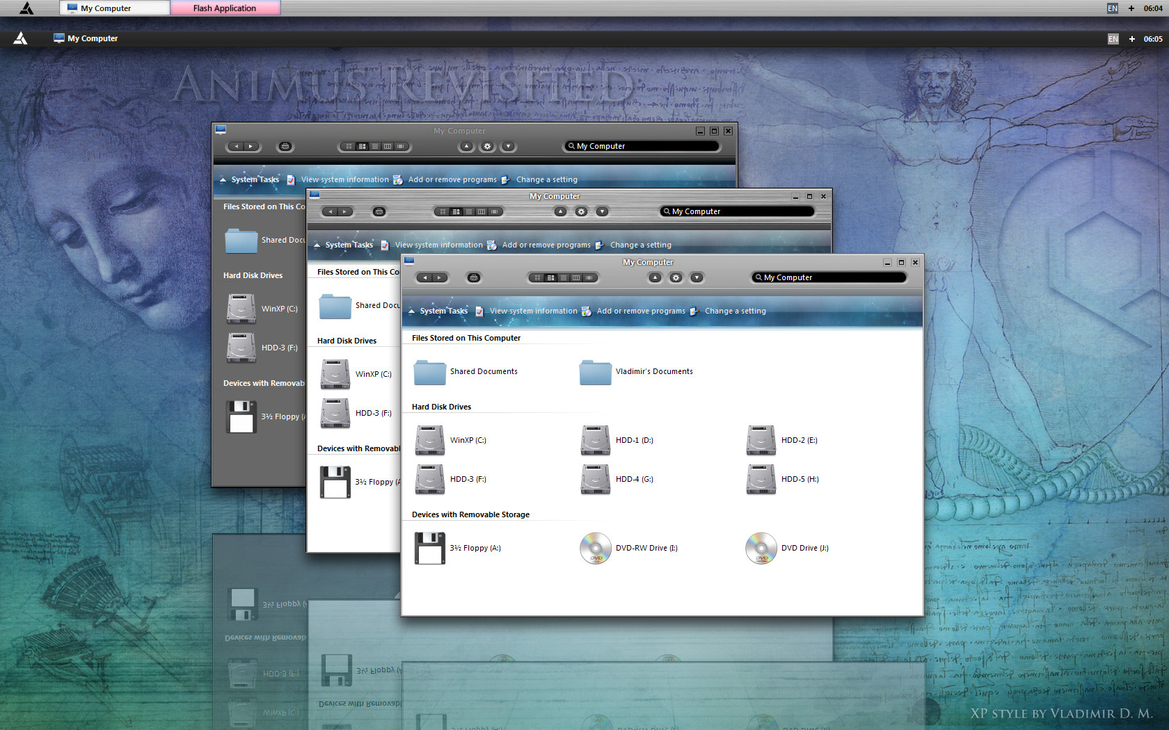Open the gear options in the front window toolbar
Image resolution: width=1169 pixels, height=730 pixels.
pos(676,277)
